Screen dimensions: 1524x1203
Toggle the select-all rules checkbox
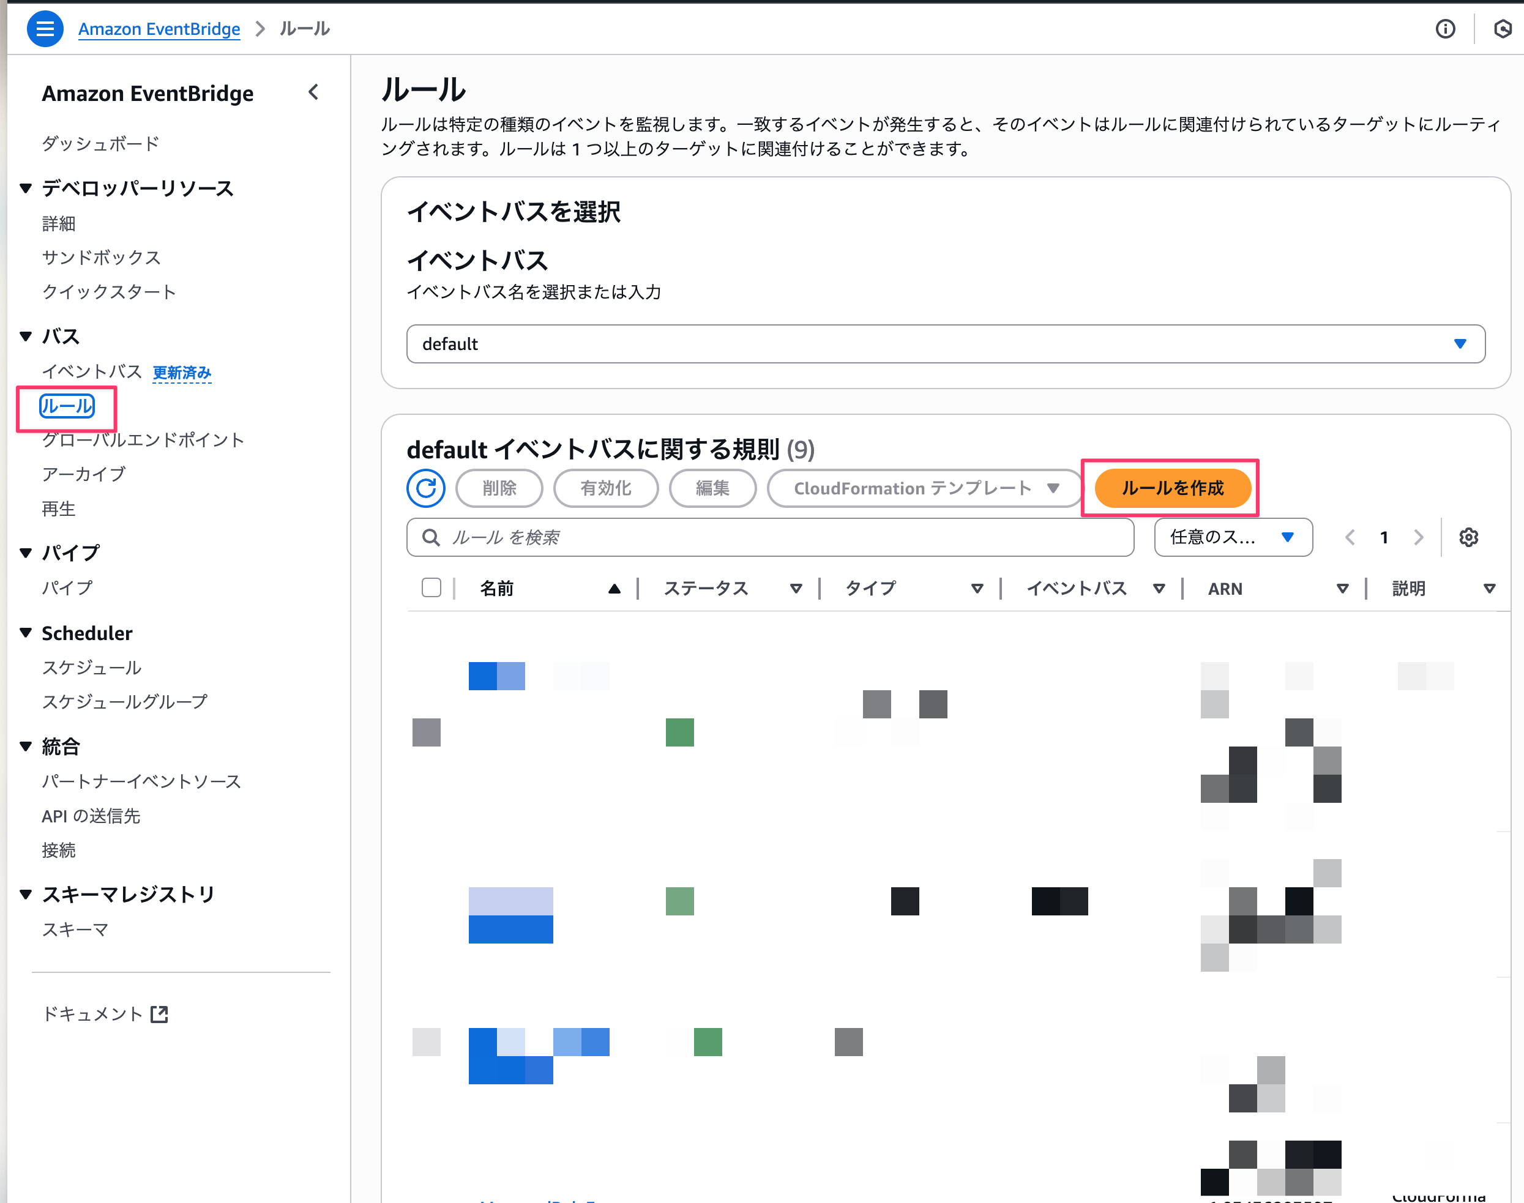[431, 587]
